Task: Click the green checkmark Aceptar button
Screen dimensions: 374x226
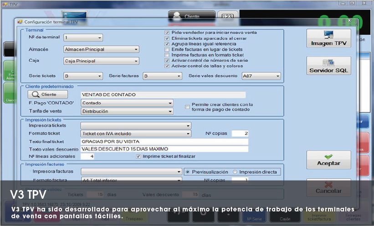Action: [x=328, y=159]
